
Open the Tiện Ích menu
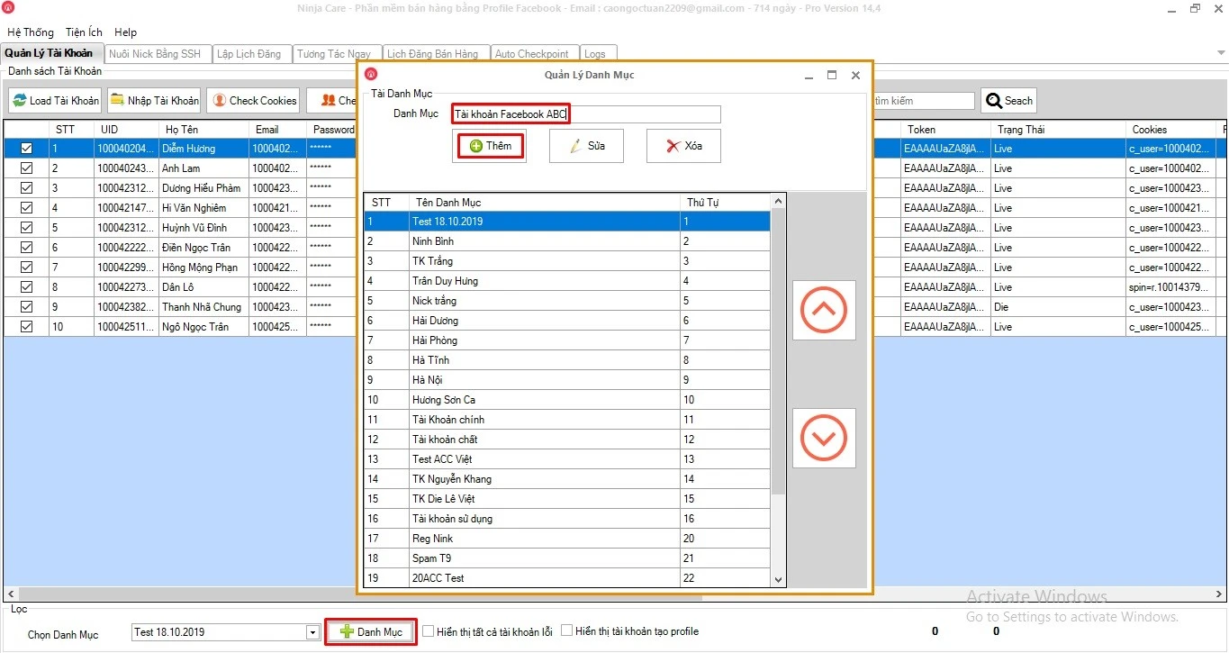(84, 32)
